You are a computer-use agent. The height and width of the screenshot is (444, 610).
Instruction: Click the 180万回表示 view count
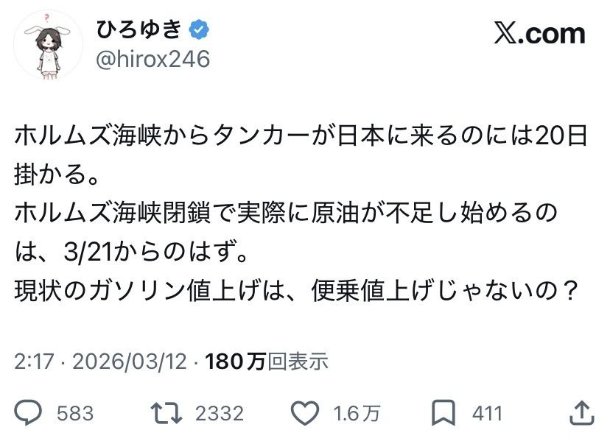tap(267, 362)
